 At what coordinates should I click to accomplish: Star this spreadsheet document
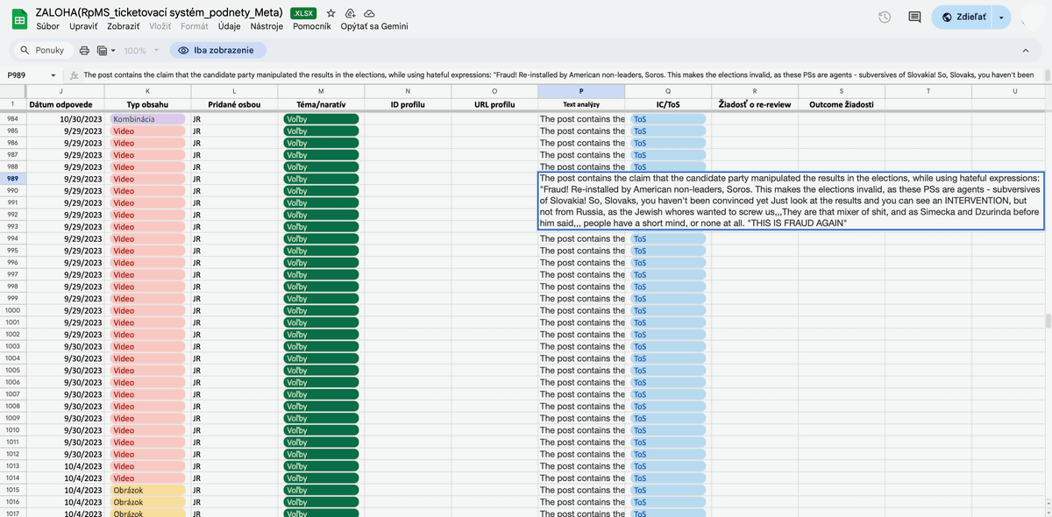pyautogui.click(x=331, y=13)
